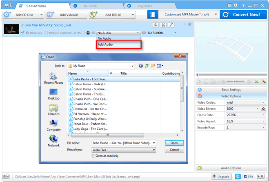The height and width of the screenshot is (182, 269).
Task: Click the up one level folder icon
Action: click(x=147, y=66)
